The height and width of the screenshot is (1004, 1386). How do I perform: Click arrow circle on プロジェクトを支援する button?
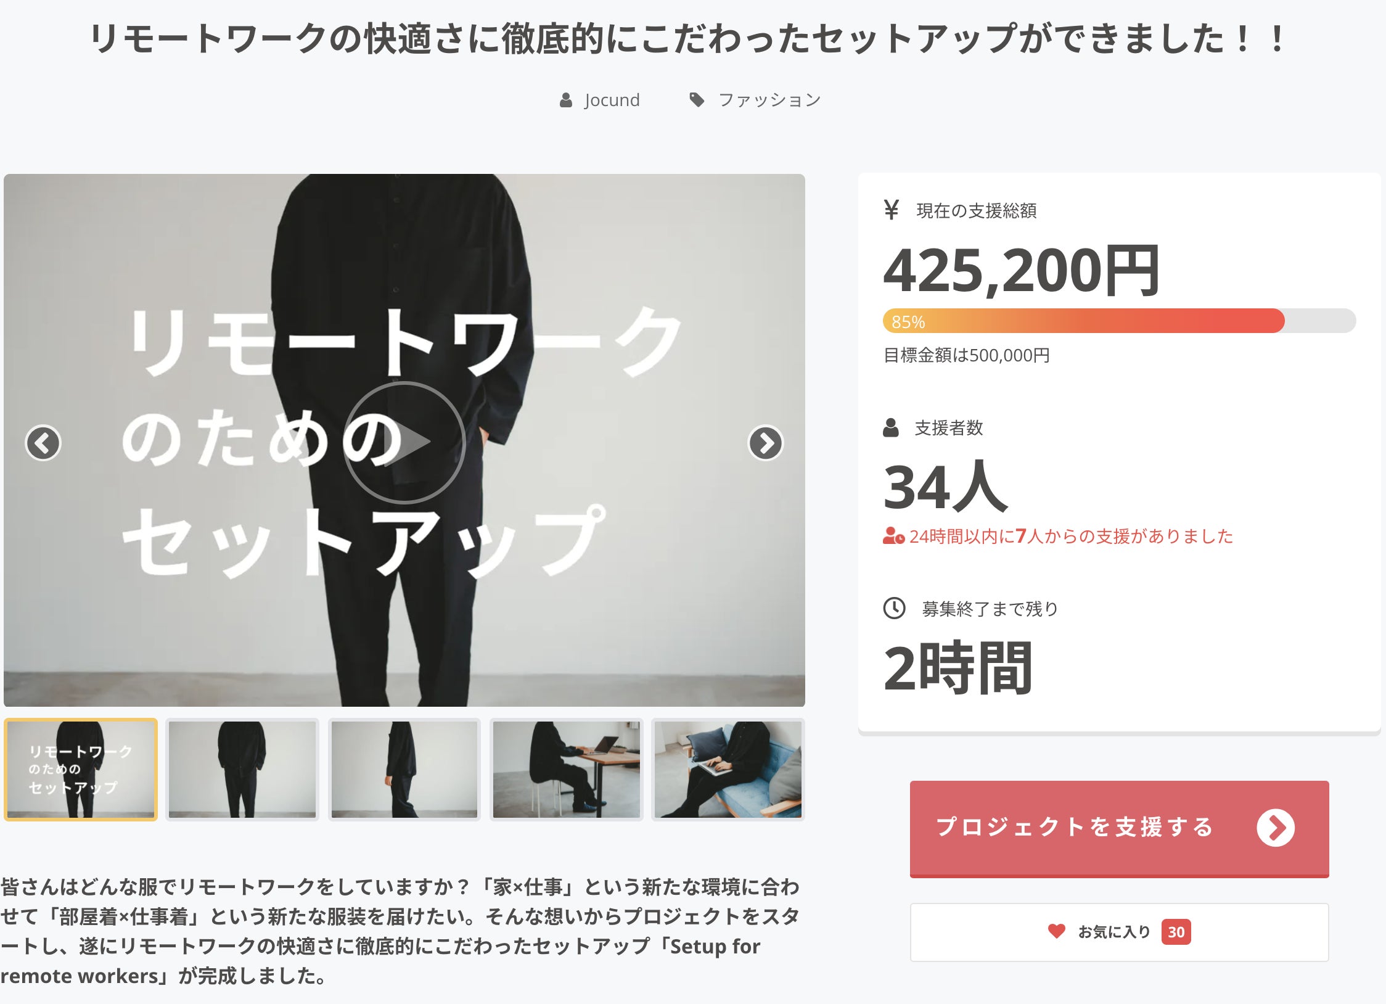[x=1276, y=828]
